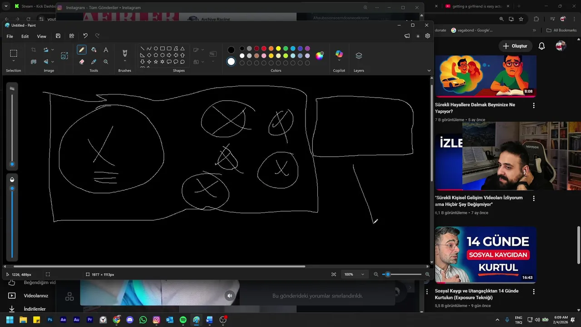This screenshot has width=581, height=327.
Task: Open Paint settings gear
Action: click(x=428, y=36)
